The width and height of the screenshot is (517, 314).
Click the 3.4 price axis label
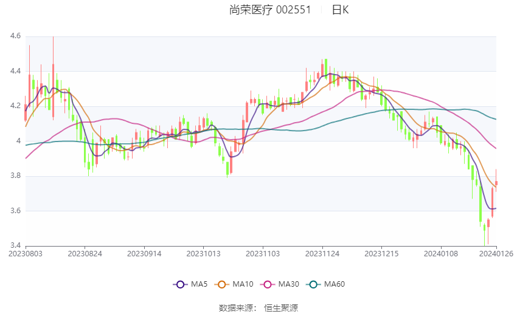(x=15, y=245)
